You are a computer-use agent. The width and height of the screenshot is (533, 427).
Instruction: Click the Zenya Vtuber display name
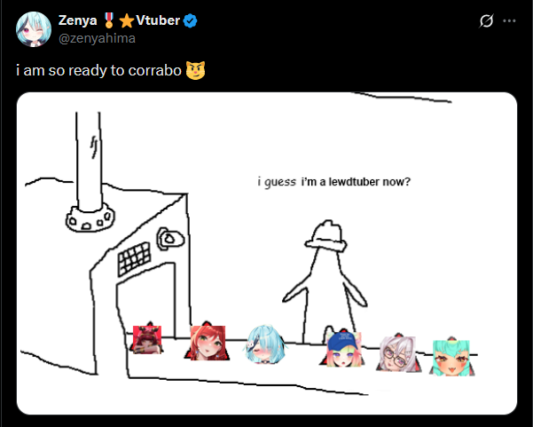(x=119, y=20)
